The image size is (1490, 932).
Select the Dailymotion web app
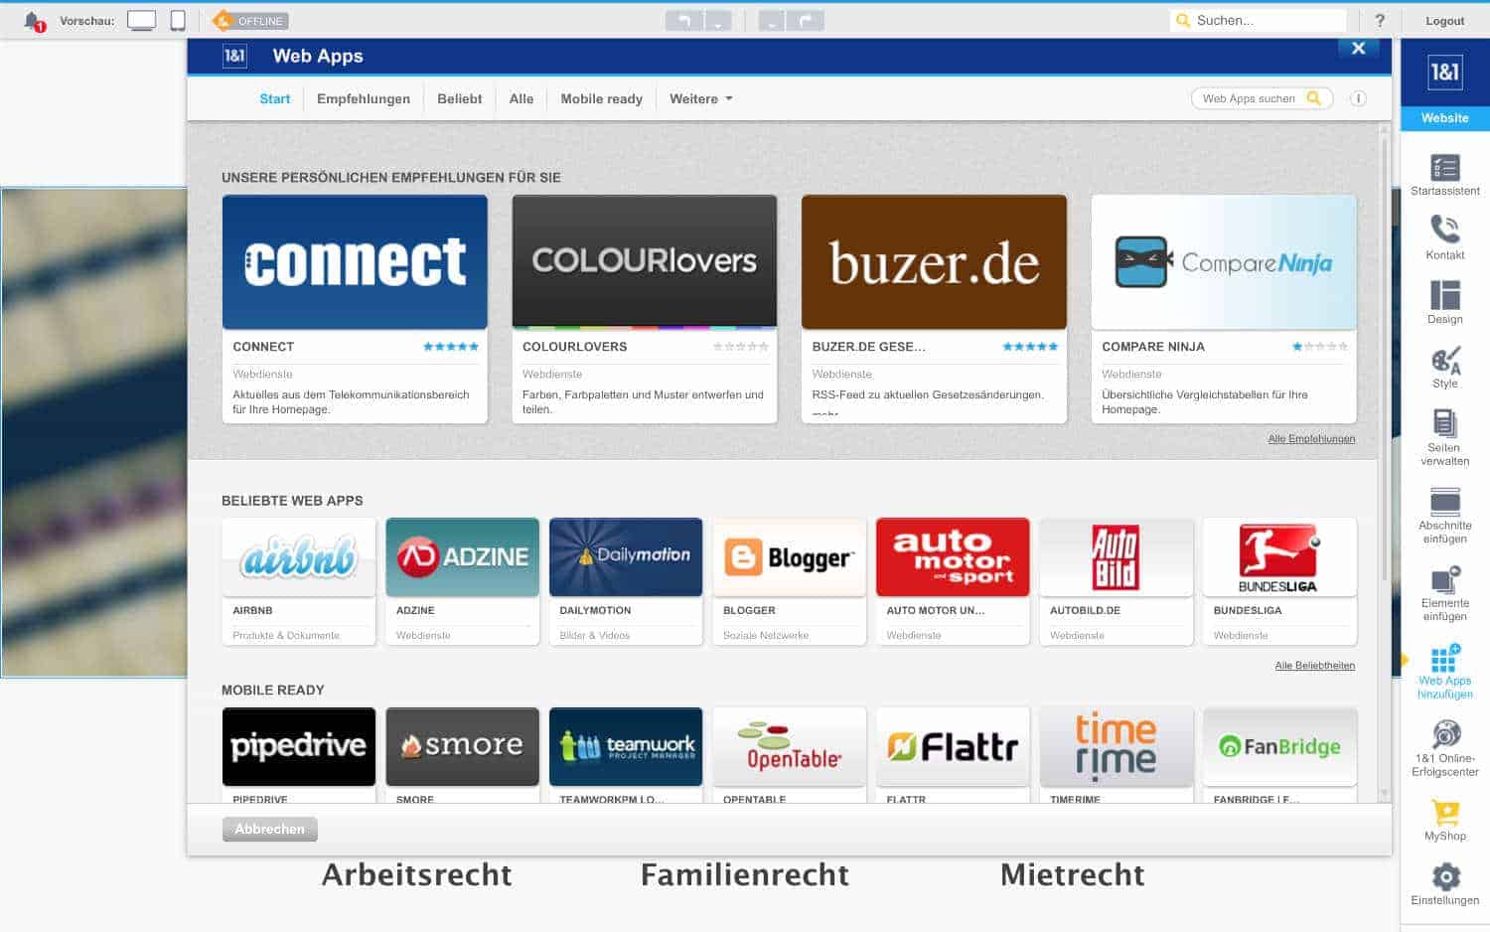tap(626, 581)
